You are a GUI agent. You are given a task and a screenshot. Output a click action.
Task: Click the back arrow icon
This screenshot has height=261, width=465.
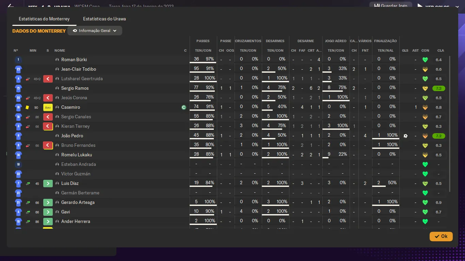point(11,6)
